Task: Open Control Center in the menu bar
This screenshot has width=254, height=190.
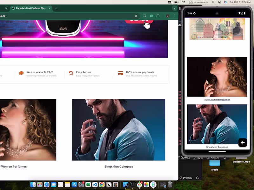Action: tap(219, 2)
